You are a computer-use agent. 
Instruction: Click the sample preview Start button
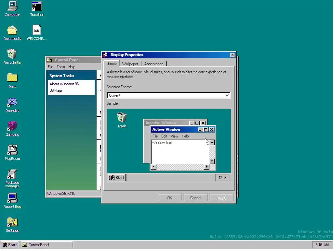click(x=117, y=178)
